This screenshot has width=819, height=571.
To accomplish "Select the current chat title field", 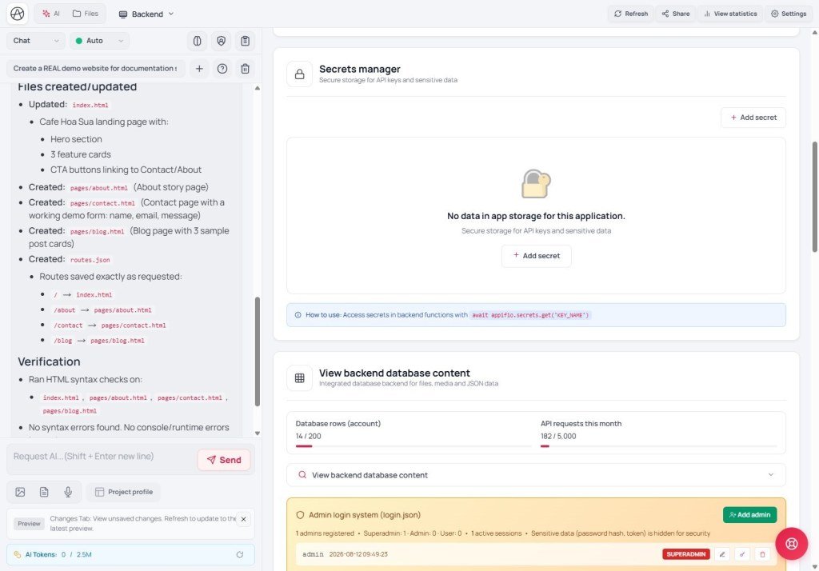I will 96,69.
